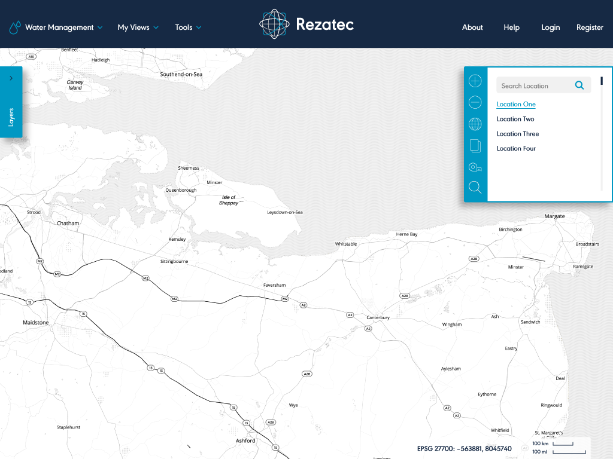Select Location One

(x=516, y=104)
